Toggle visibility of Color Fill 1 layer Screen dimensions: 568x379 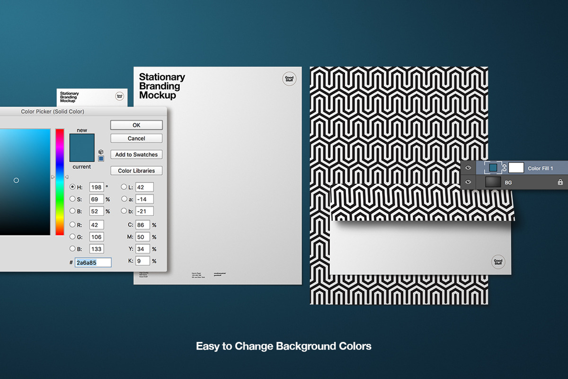(x=469, y=168)
